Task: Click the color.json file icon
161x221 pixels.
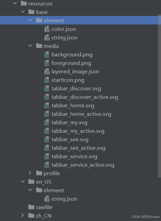Action: (47, 29)
